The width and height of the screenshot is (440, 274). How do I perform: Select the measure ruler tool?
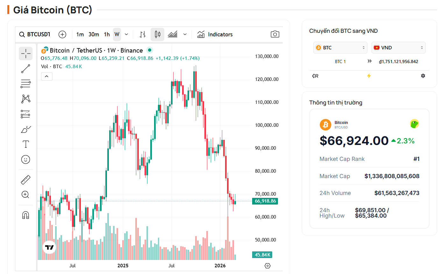25,179
